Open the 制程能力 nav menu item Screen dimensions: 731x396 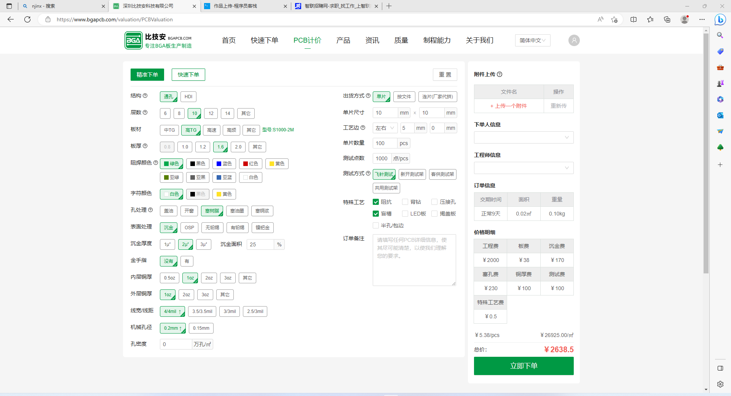(x=437, y=40)
